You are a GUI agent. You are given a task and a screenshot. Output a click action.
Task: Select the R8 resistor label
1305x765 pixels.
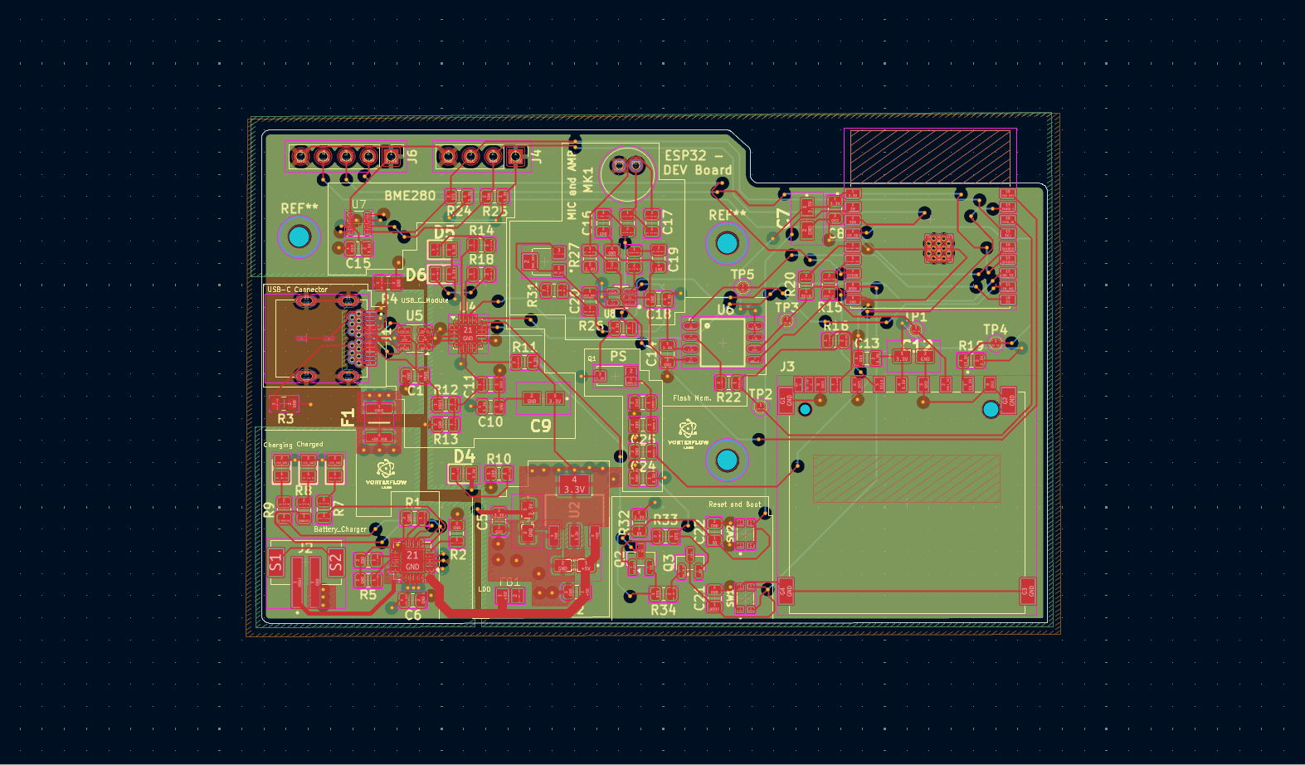304,490
